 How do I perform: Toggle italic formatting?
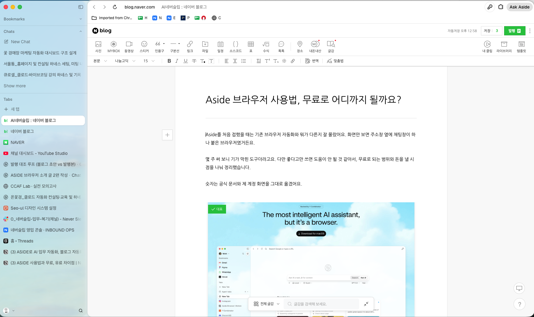[177, 61]
